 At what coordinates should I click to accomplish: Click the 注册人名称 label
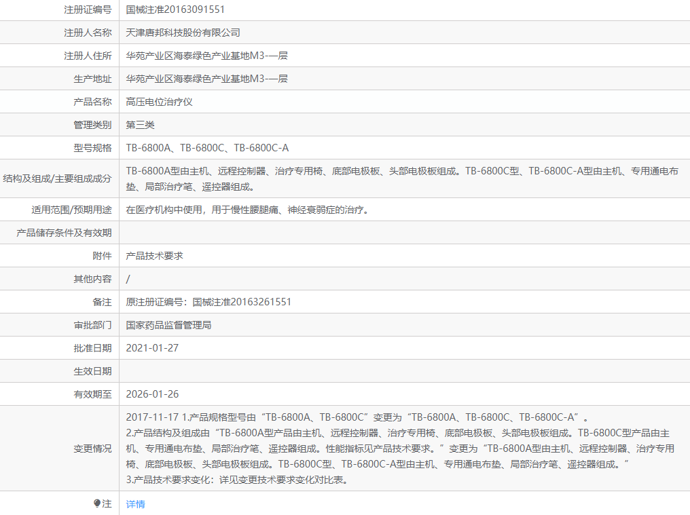pyautogui.click(x=88, y=33)
